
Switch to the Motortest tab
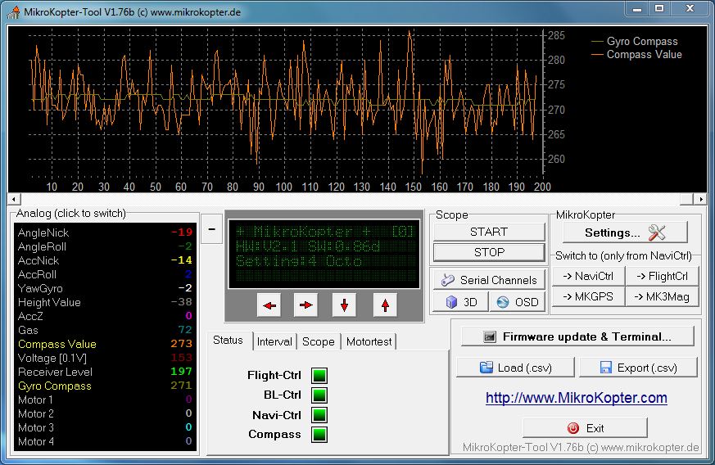pyautogui.click(x=369, y=341)
